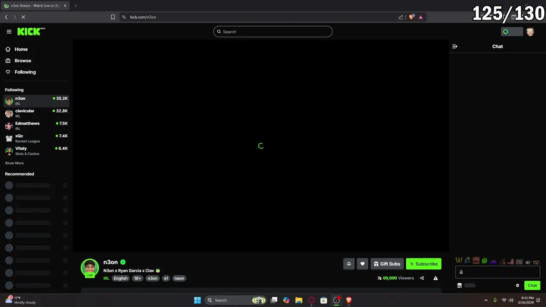The width and height of the screenshot is (546, 307).
Task: Select Edmatthews in Following list
Action: (36, 126)
